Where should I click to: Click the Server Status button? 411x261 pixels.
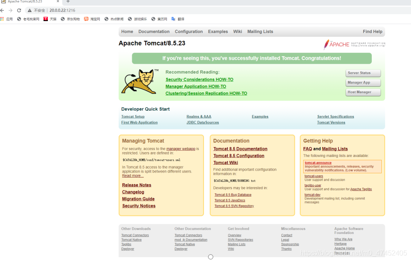pyautogui.click(x=363, y=73)
